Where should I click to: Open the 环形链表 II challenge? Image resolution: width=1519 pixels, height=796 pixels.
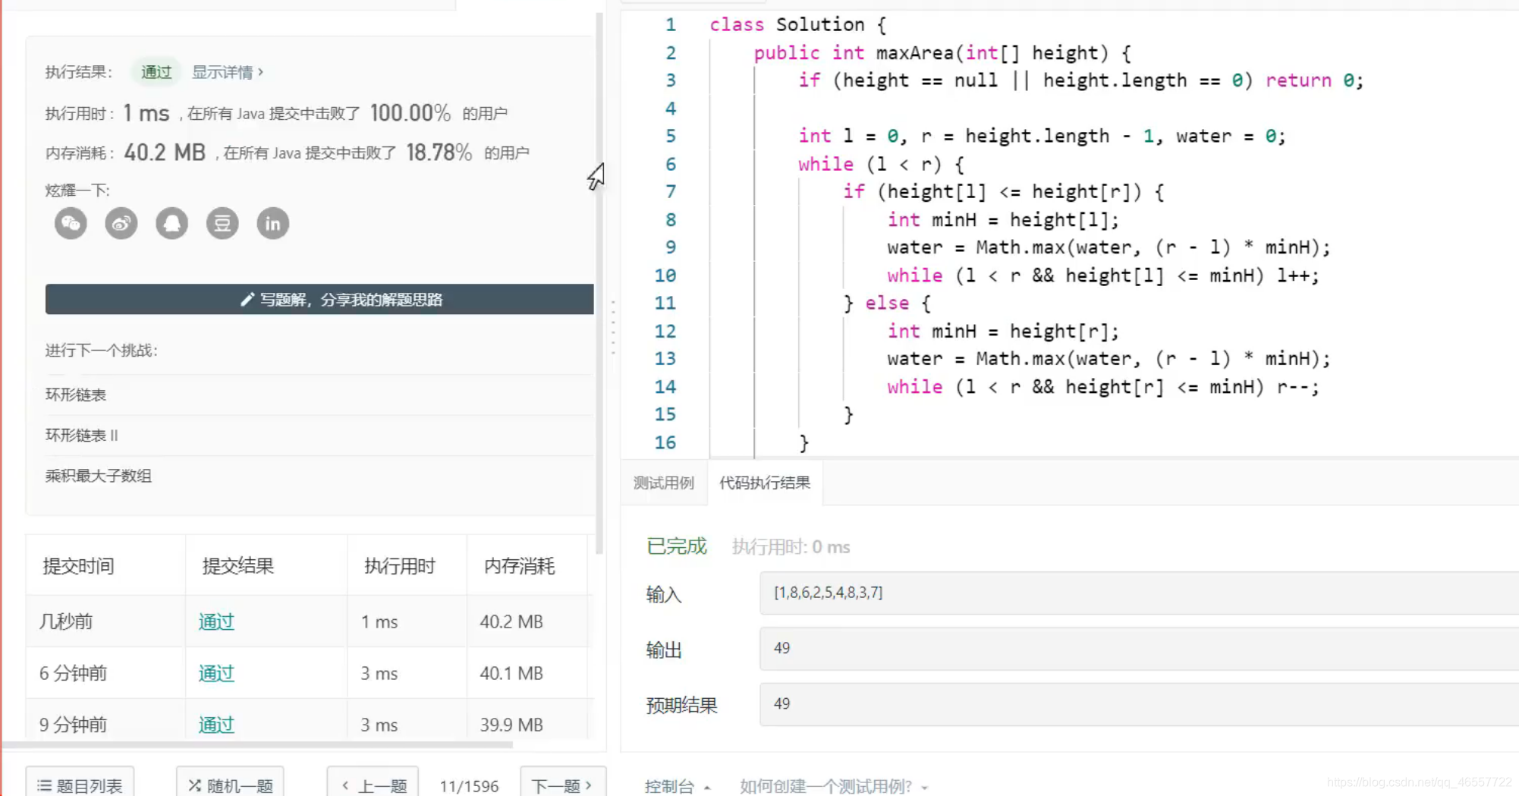[82, 435]
